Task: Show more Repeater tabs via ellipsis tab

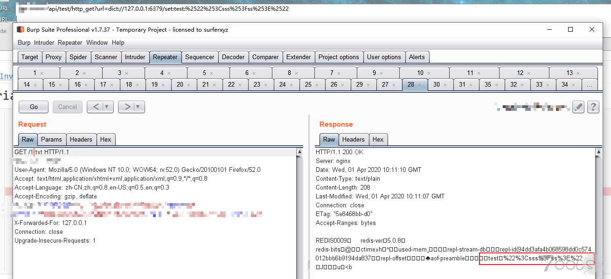Action: tap(590, 85)
